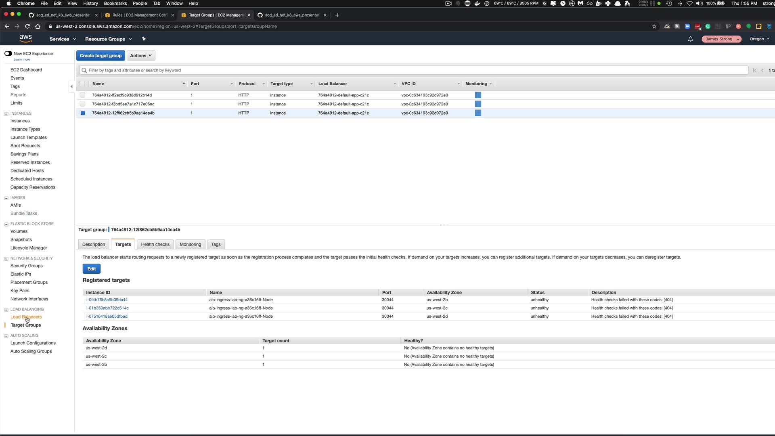Open the Bookmarks menu in menu bar

tap(115, 3)
